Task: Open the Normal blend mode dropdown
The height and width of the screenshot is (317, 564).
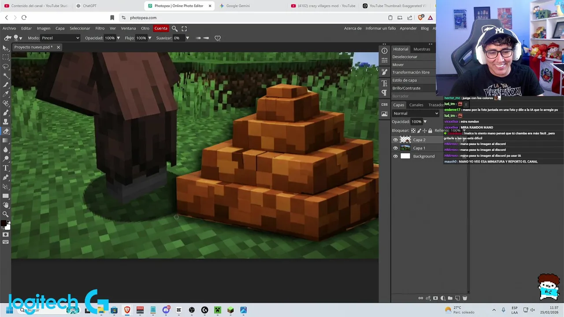Action: tap(416, 114)
